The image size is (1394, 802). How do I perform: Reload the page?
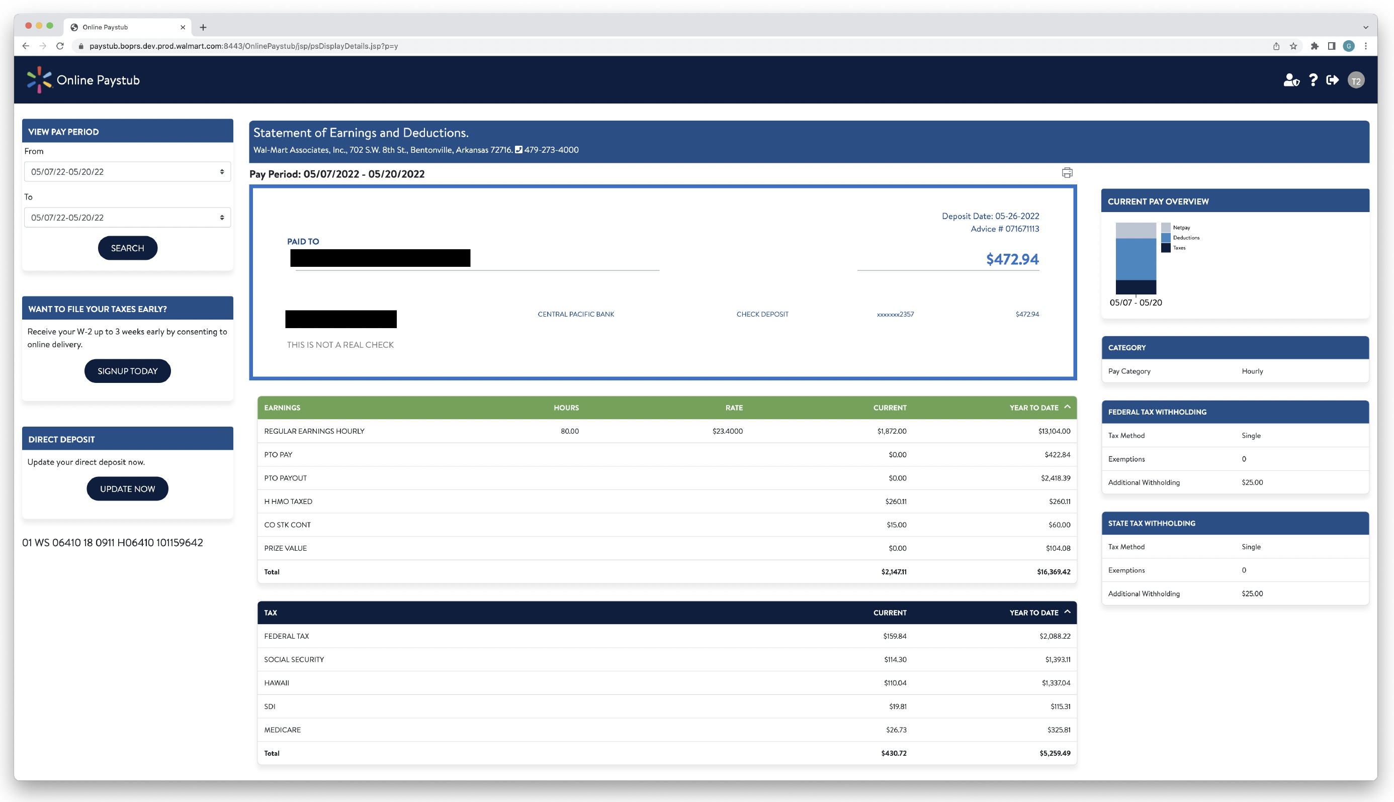click(60, 46)
